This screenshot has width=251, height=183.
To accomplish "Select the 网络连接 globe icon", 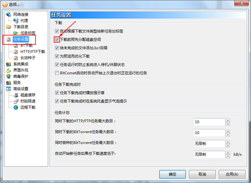I will pyautogui.click(x=8, y=15).
